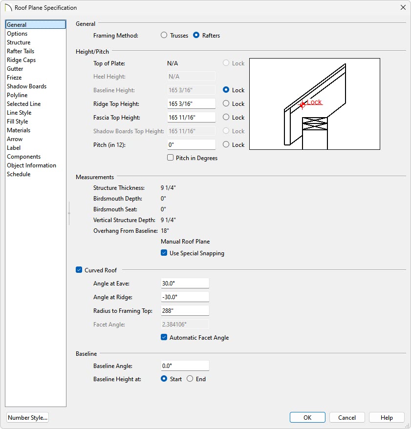This screenshot has height=429, width=411.
Task: Go to the Structure panel
Action: (x=36, y=42)
